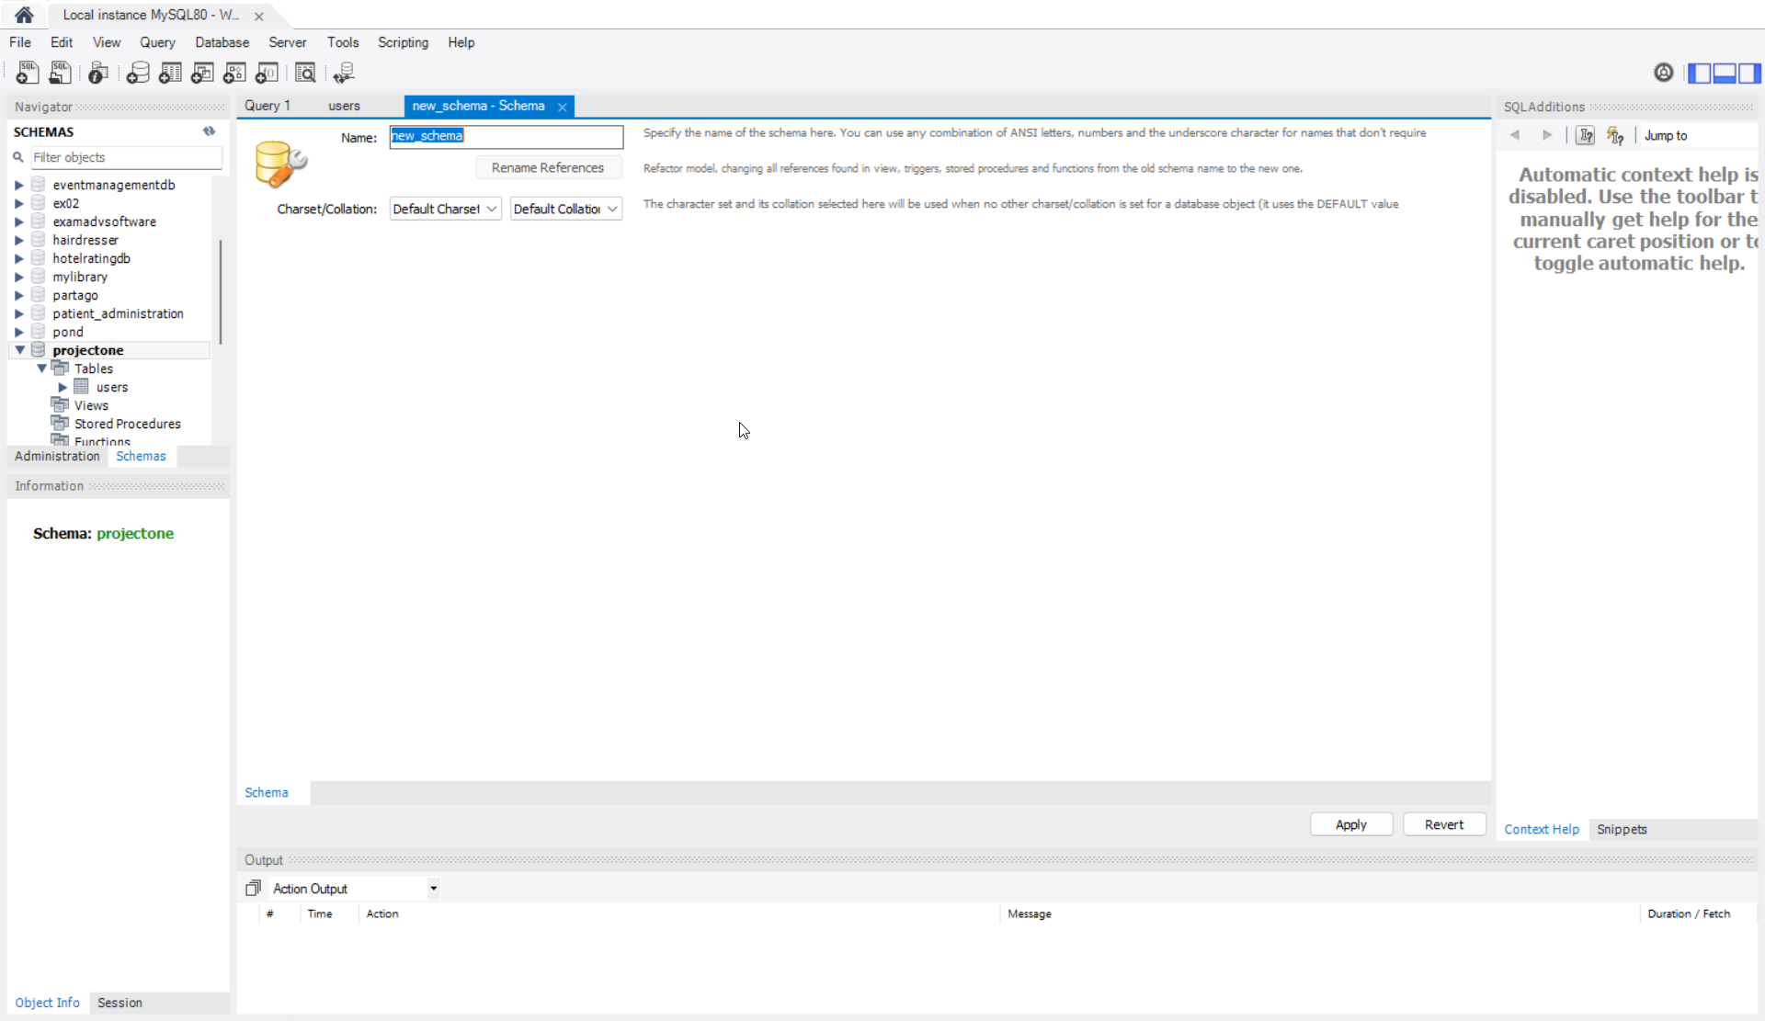
Task: Switch to the users tab
Action: (343, 106)
